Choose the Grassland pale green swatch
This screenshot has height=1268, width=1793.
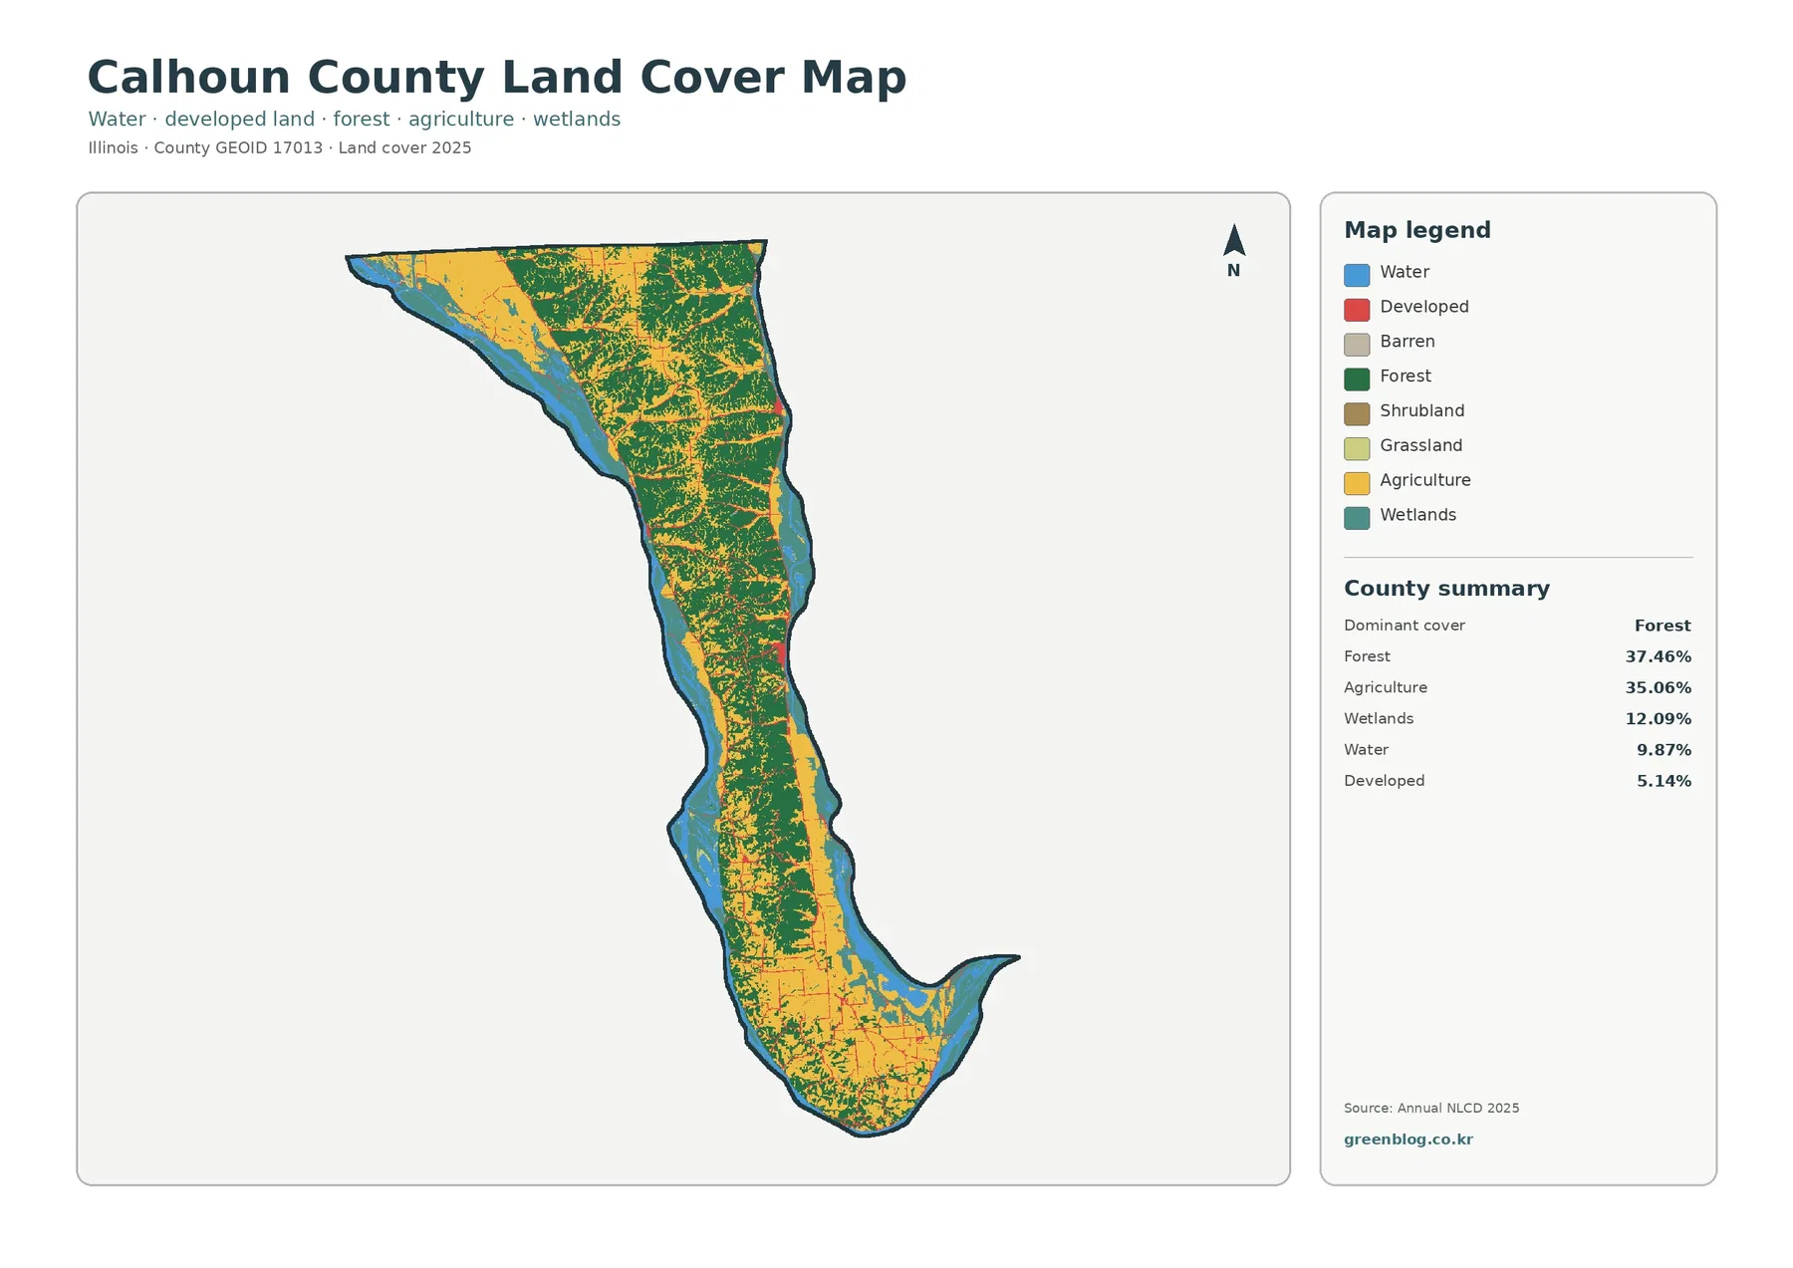tap(1357, 449)
